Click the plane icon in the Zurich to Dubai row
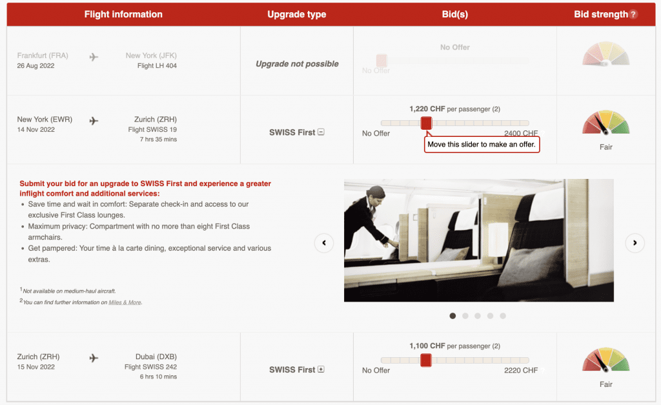This screenshot has width=661, height=405. click(x=94, y=358)
